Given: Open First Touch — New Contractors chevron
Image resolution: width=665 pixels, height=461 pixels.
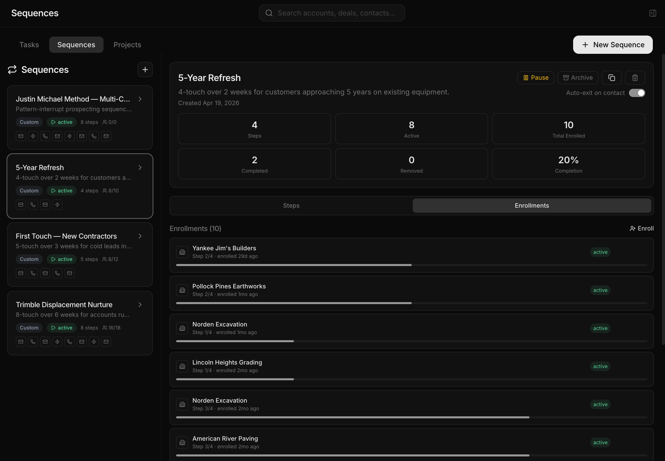Looking at the screenshot, I should pyautogui.click(x=140, y=236).
